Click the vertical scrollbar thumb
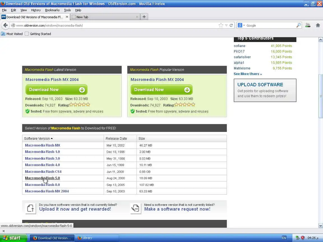This screenshot has width=323, height=242. click(x=320, y=96)
